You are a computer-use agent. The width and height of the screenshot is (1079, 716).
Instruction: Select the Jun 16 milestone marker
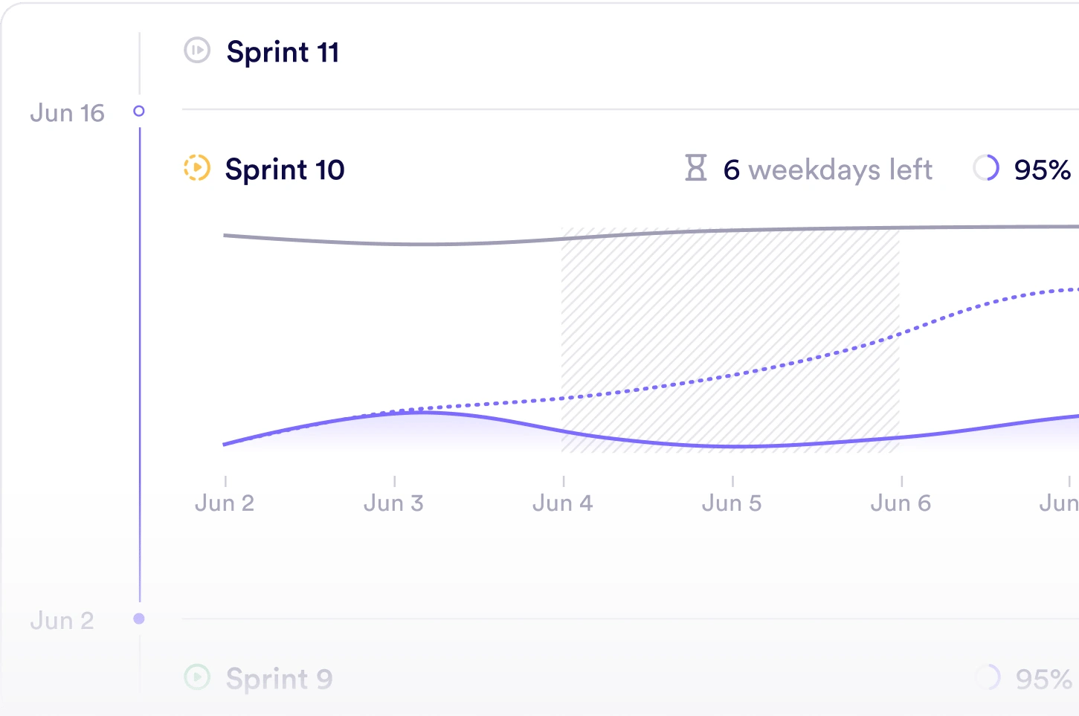click(x=139, y=112)
